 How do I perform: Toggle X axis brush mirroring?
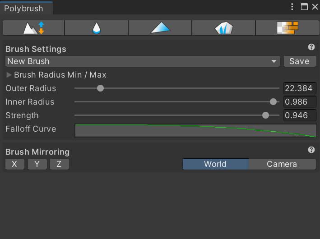[15, 164]
